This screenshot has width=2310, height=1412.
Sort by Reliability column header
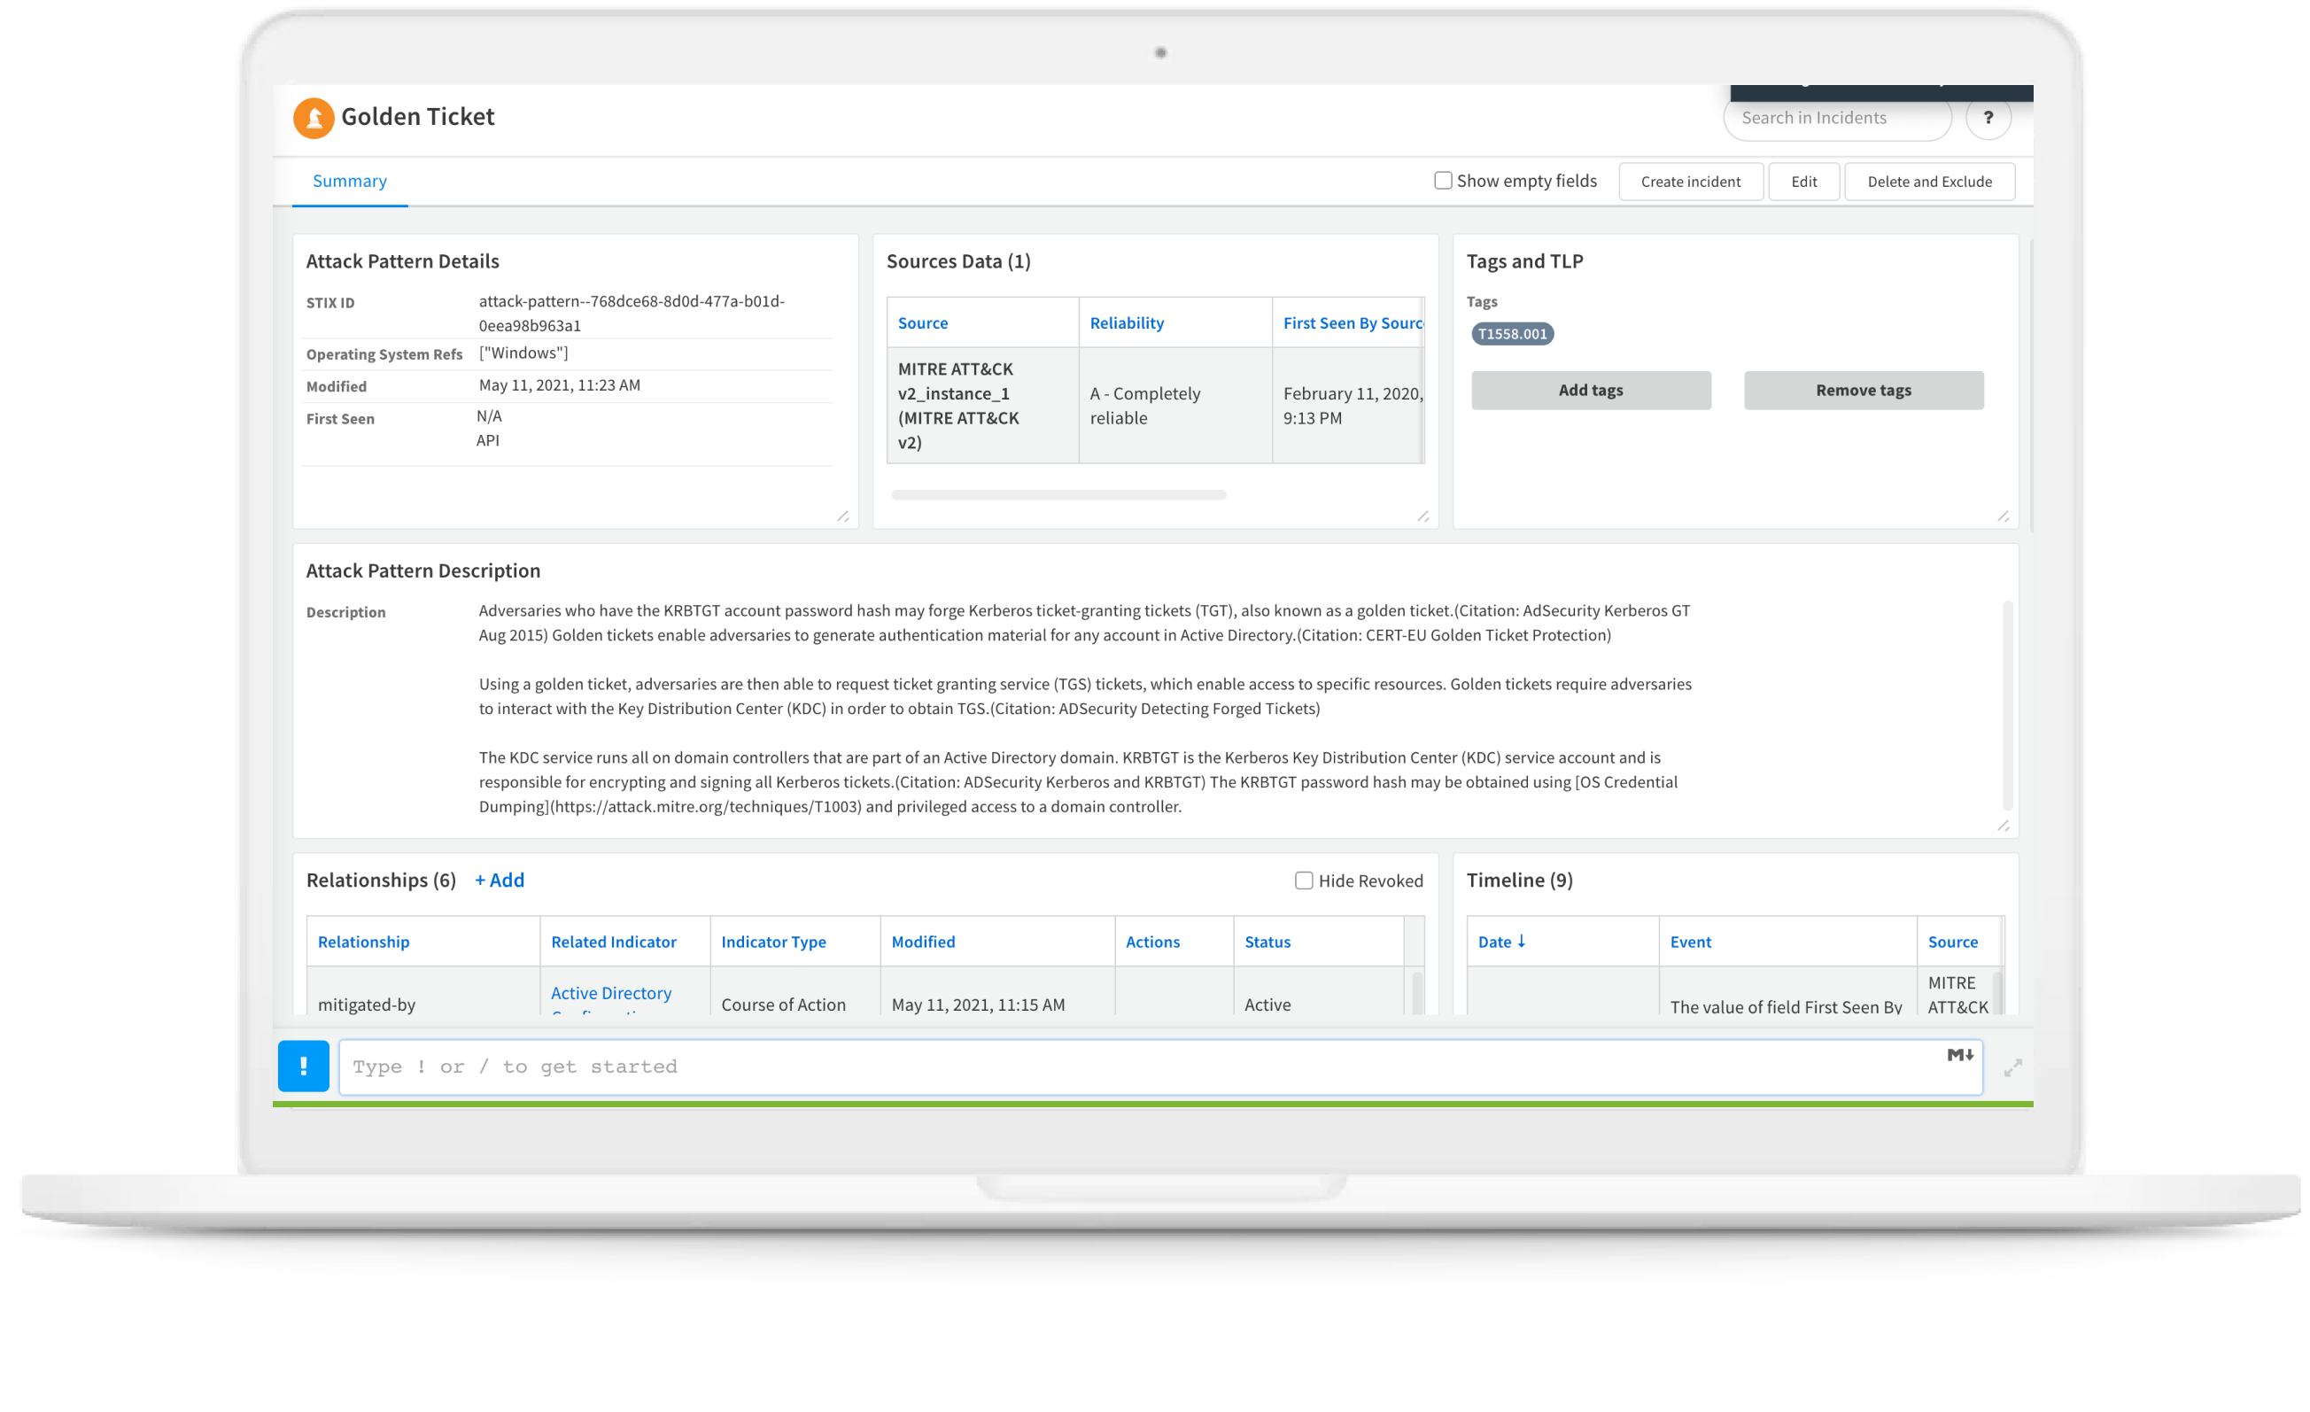coord(1126,322)
